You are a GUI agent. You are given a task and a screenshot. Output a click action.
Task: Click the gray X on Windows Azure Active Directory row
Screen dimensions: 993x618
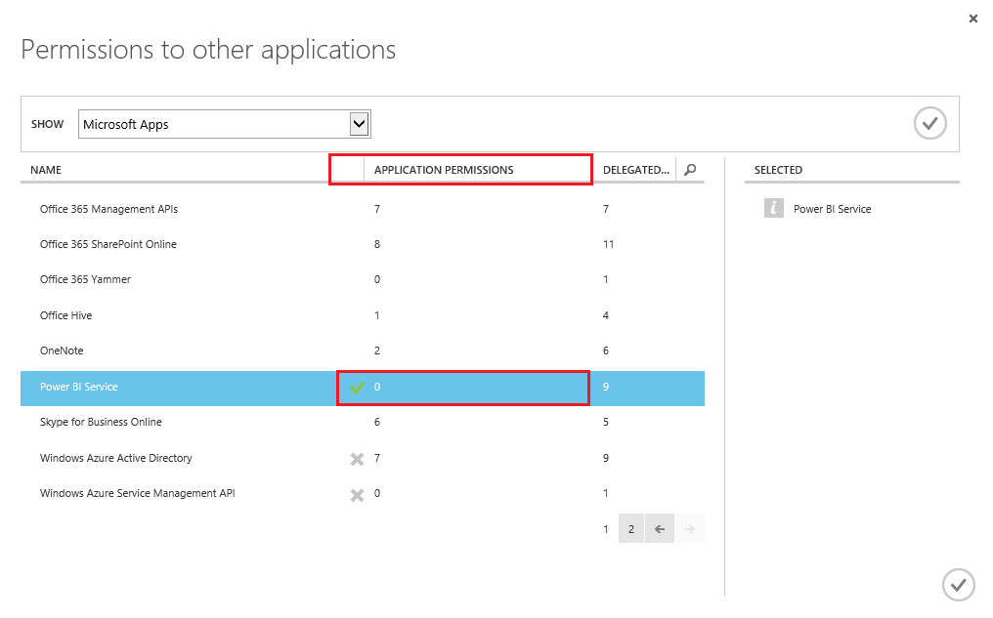tap(357, 459)
